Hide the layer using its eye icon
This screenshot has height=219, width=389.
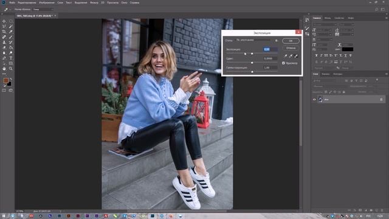(x=314, y=100)
